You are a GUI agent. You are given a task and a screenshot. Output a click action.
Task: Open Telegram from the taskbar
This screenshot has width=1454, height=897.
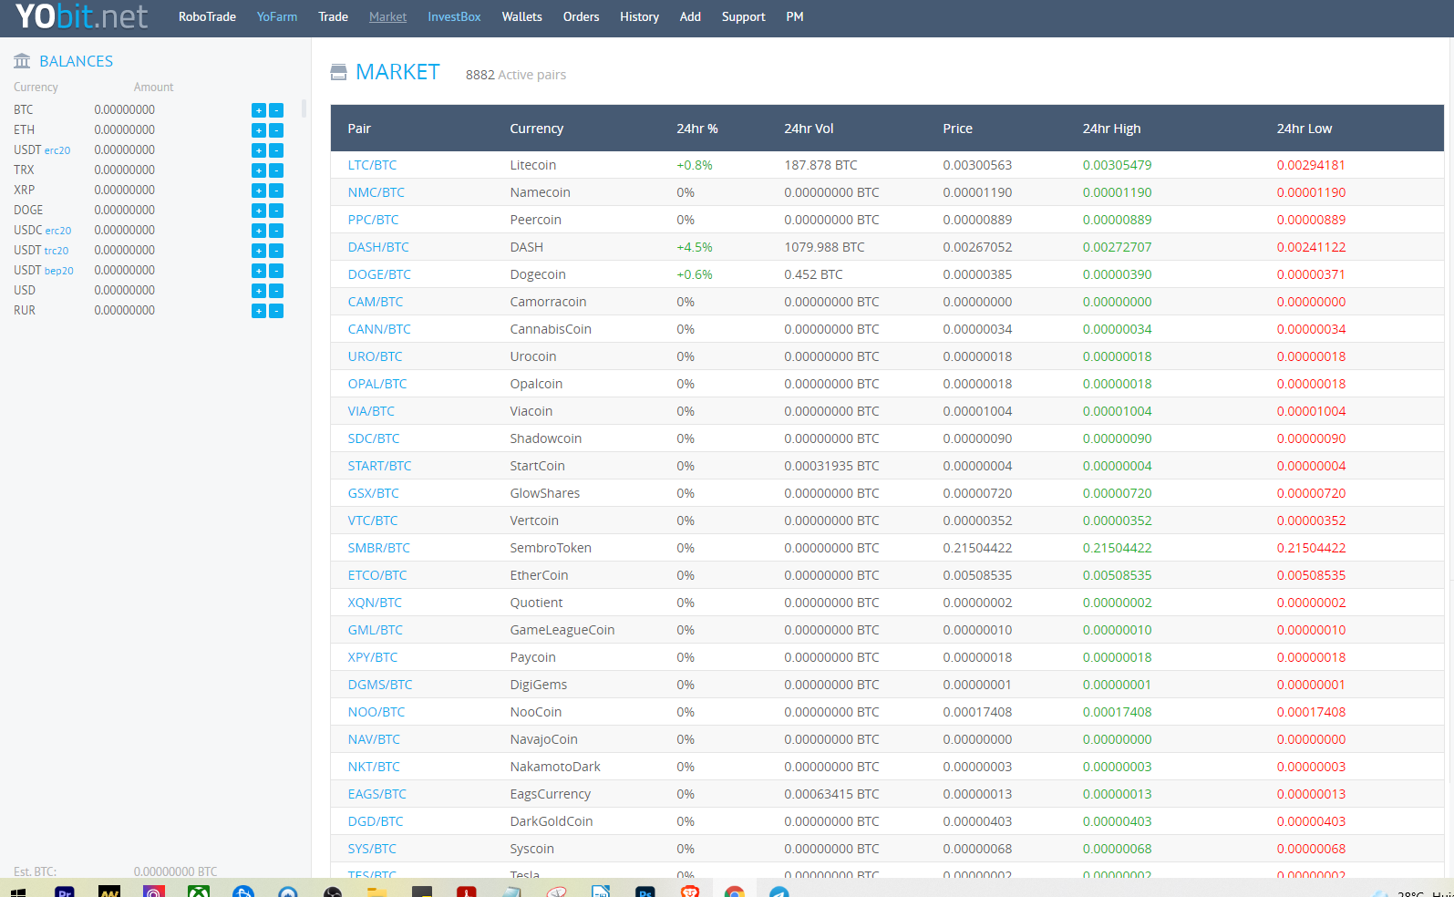coord(779,892)
